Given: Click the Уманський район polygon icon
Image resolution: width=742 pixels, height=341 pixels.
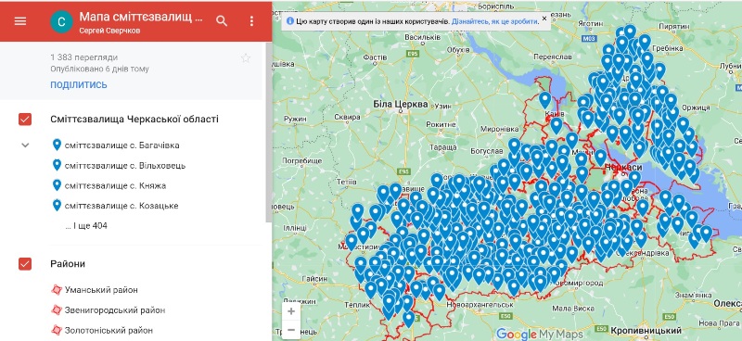Looking at the screenshot, I should (x=57, y=289).
